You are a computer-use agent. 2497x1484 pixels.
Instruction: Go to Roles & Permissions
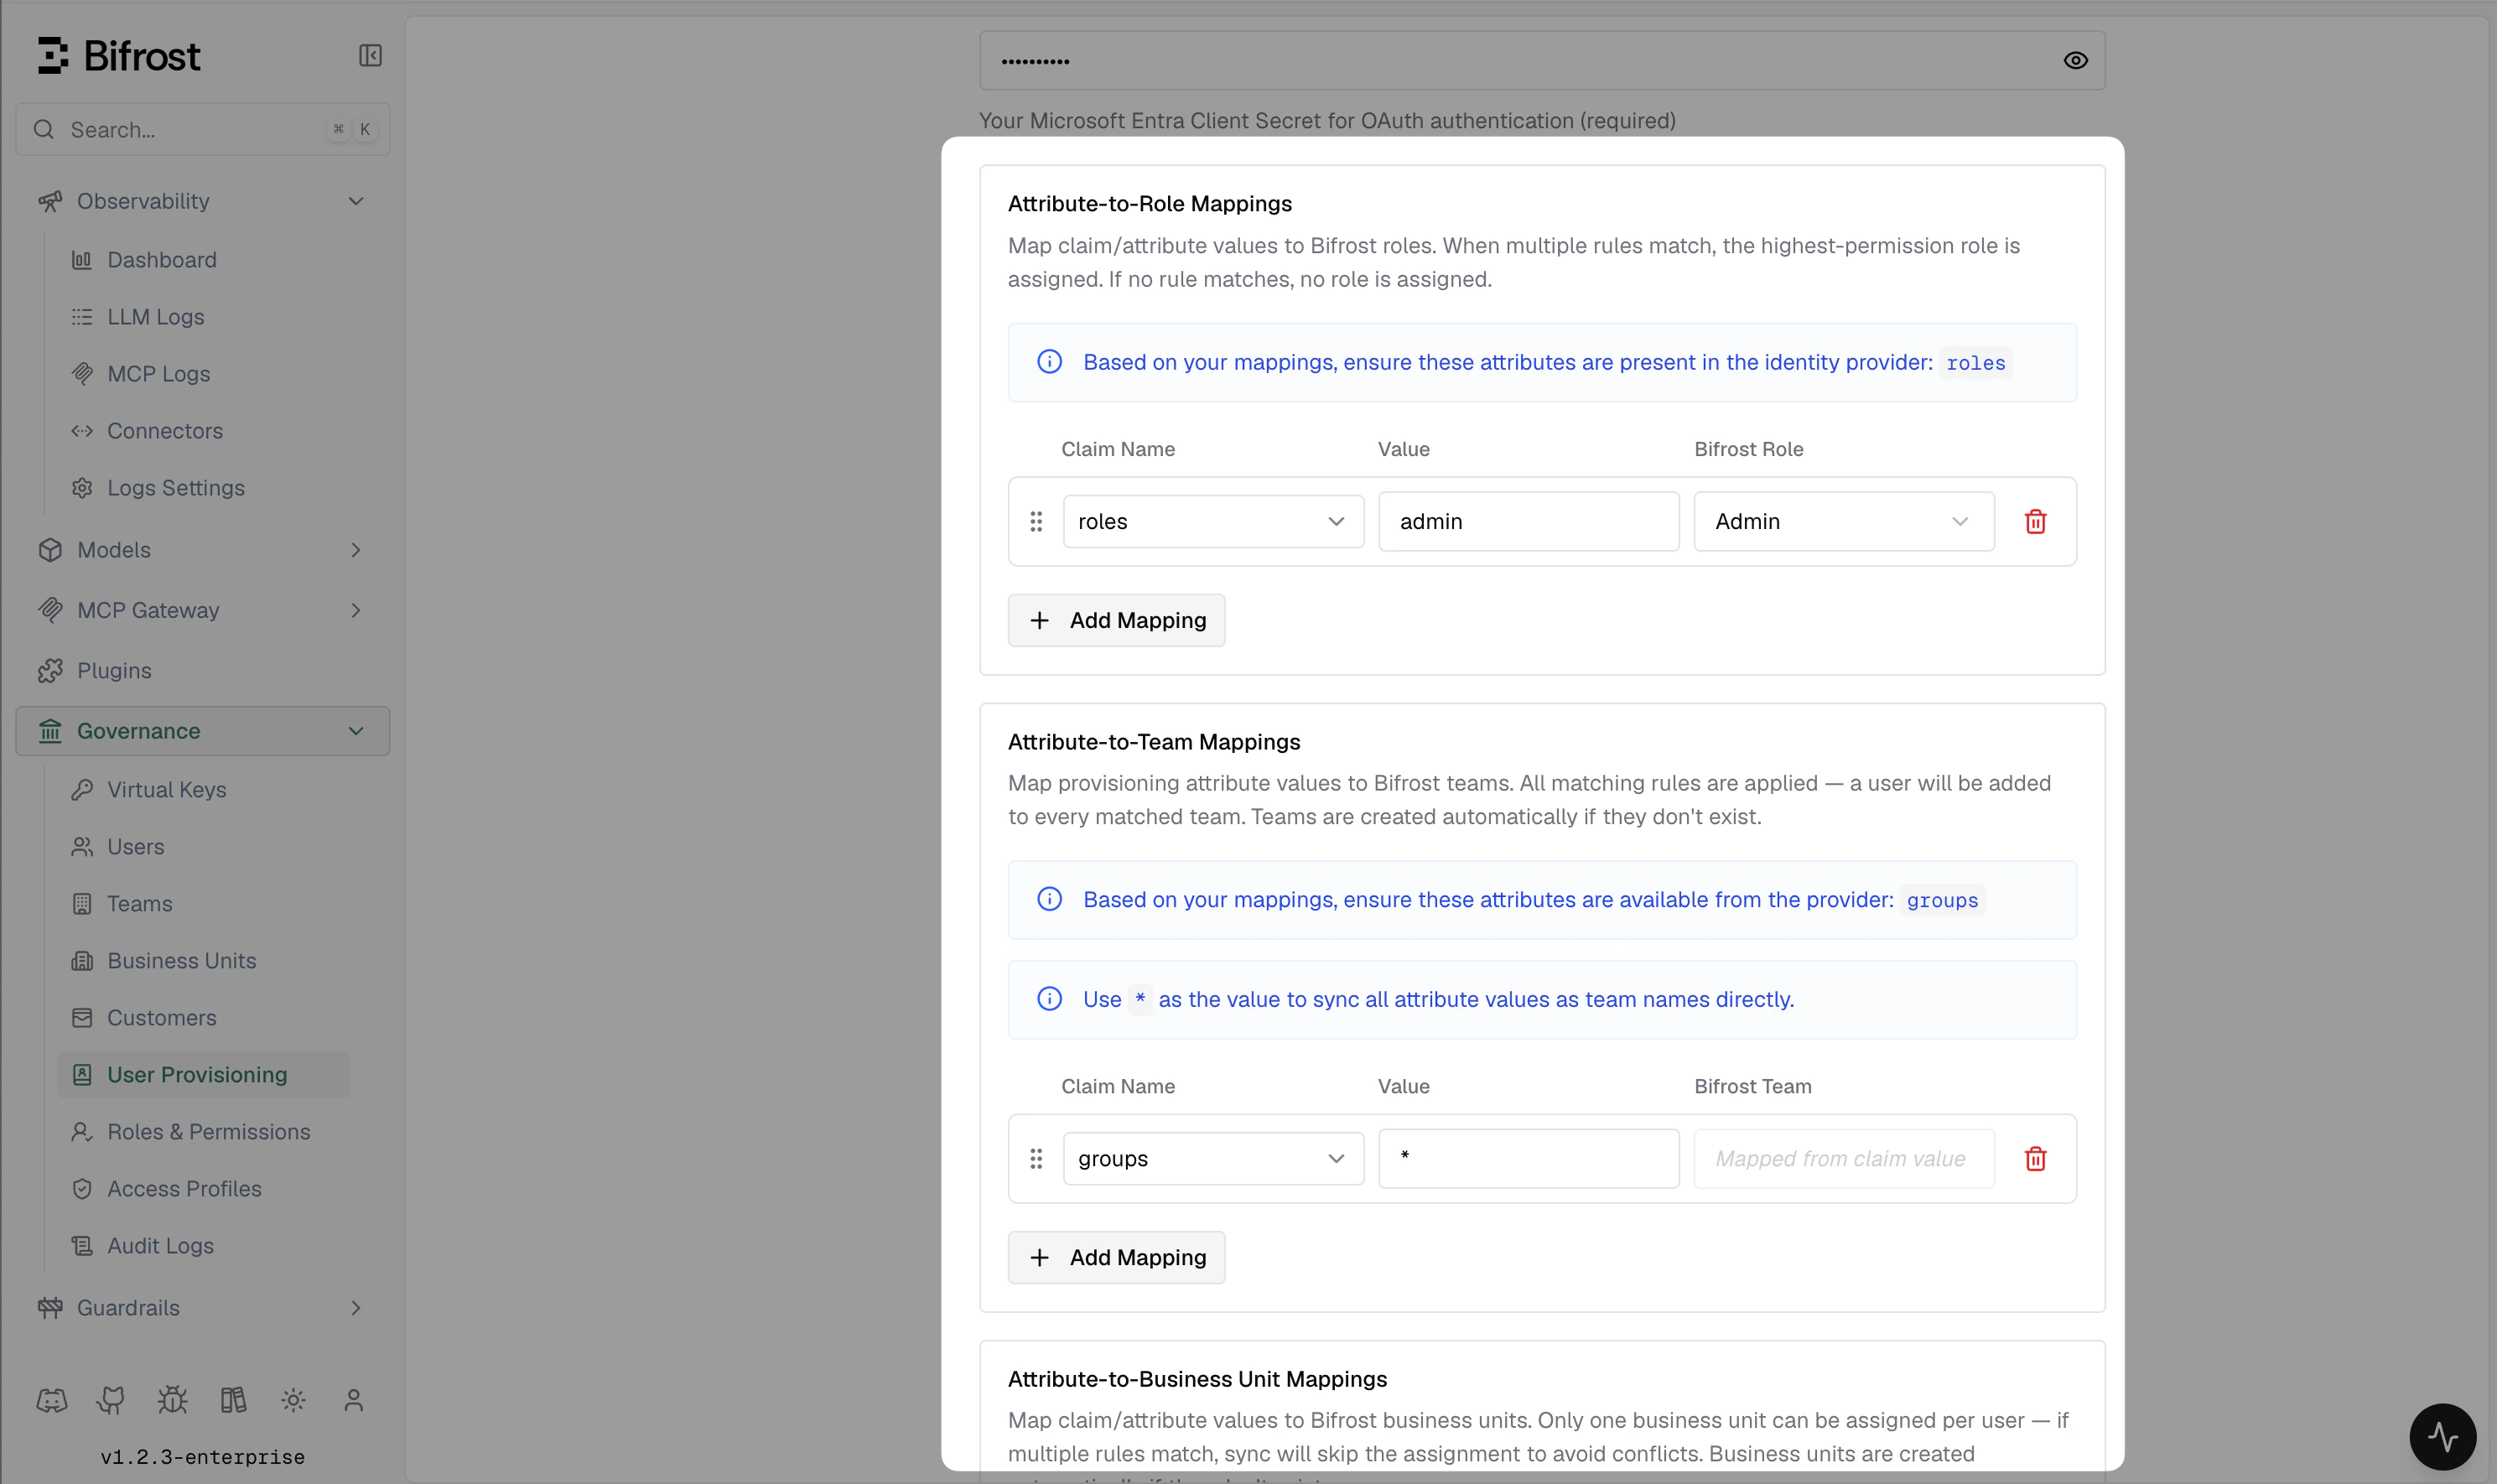(x=208, y=1131)
